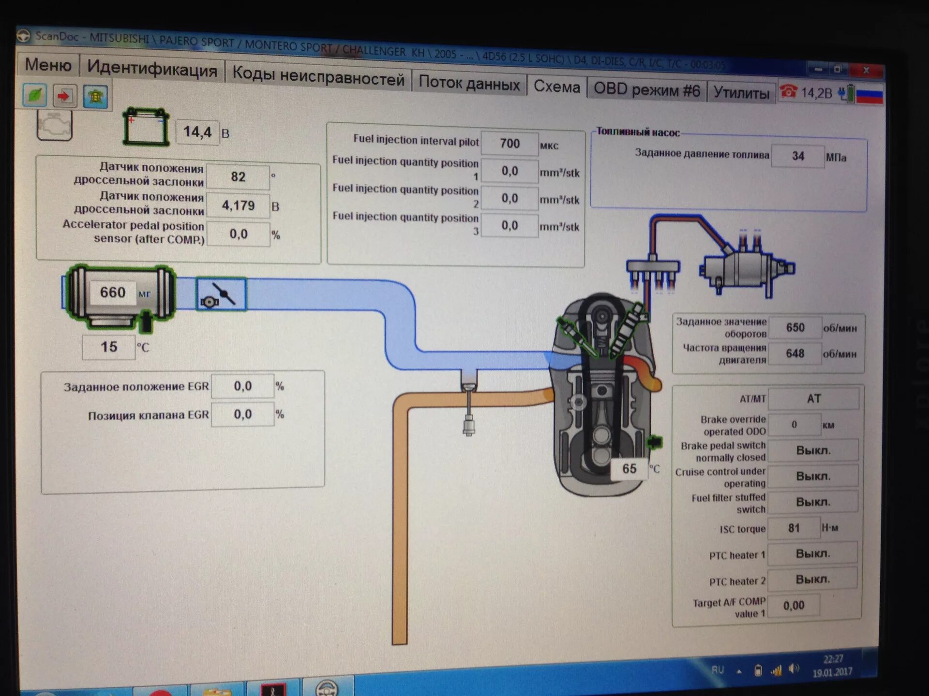Click the RU keyboard language indicator
This screenshot has height=696, width=929.
pos(718,670)
